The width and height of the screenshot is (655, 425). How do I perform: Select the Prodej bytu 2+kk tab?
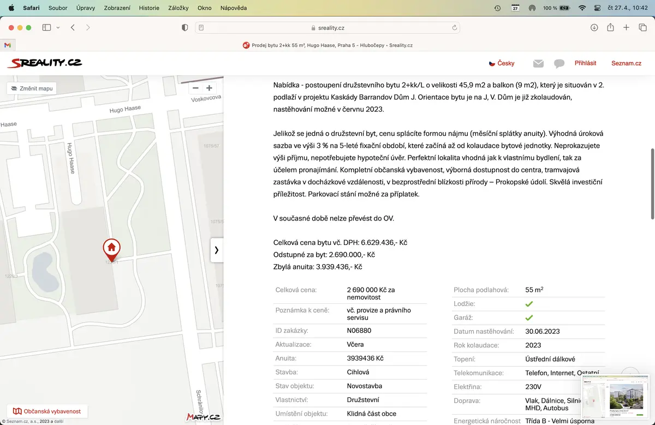[x=327, y=45]
